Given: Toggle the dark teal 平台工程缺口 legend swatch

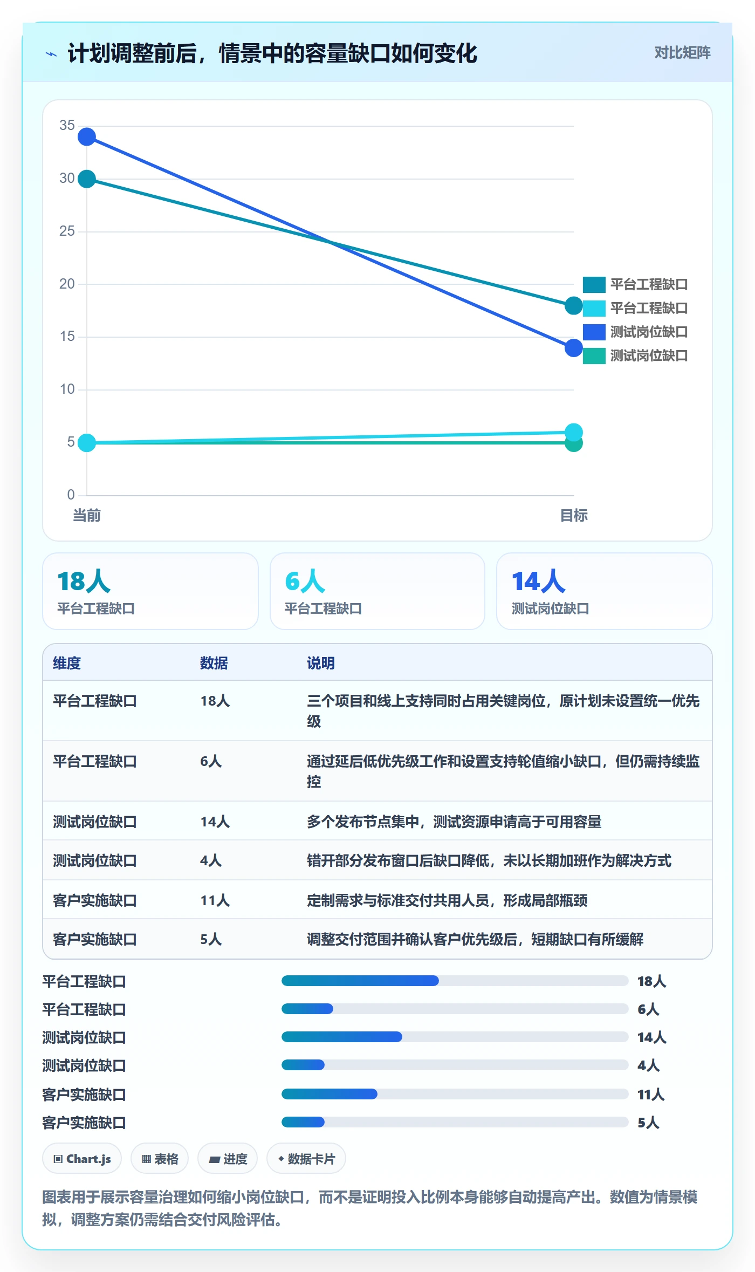Looking at the screenshot, I should click(594, 284).
